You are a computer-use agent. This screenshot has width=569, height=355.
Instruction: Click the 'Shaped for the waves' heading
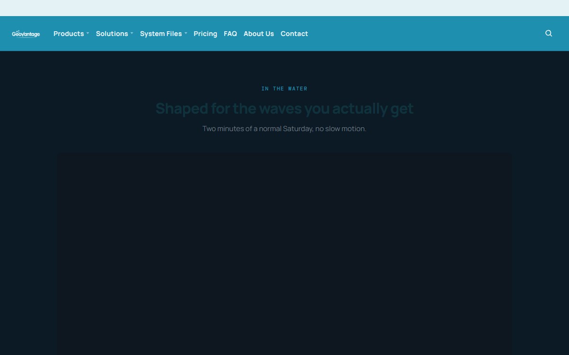(x=284, y=108)
